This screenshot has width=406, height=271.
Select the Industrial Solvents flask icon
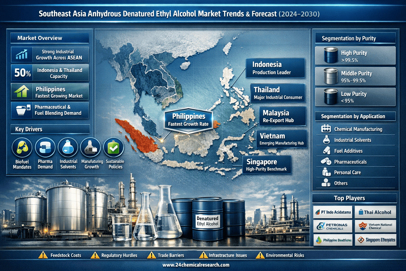(68, 148)
